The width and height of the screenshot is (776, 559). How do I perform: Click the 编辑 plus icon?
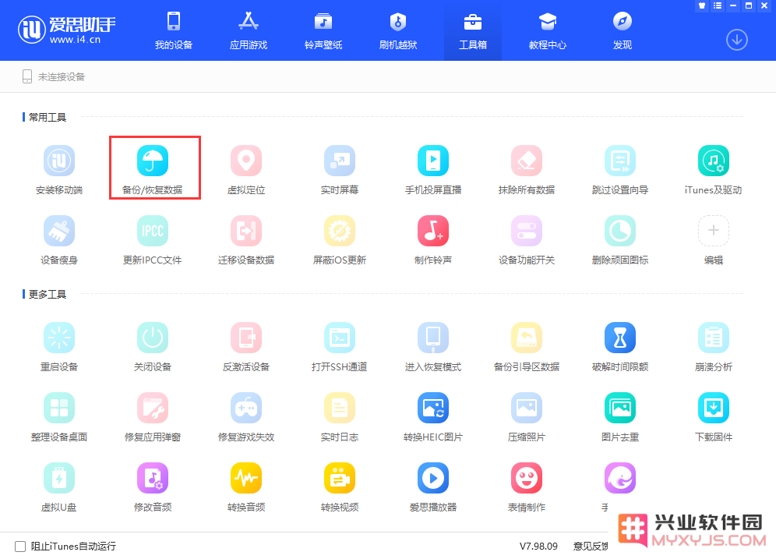[713, 231]
